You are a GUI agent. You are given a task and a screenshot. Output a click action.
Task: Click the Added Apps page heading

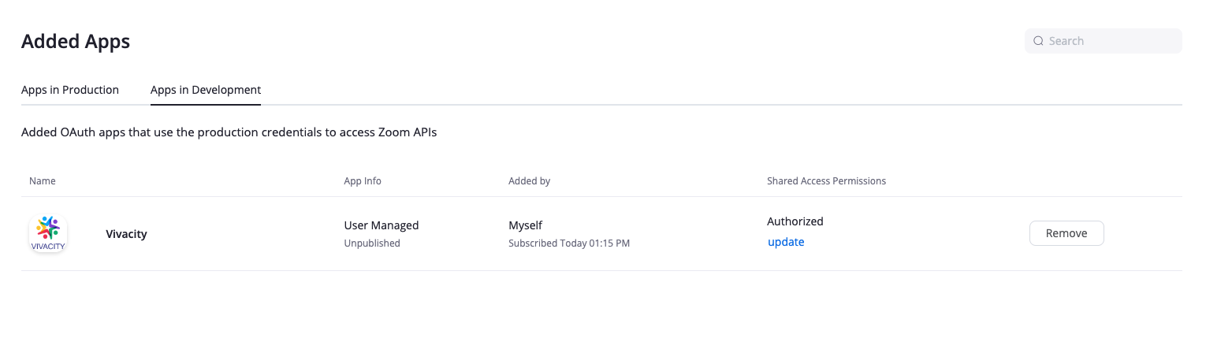tap(76, 41)
